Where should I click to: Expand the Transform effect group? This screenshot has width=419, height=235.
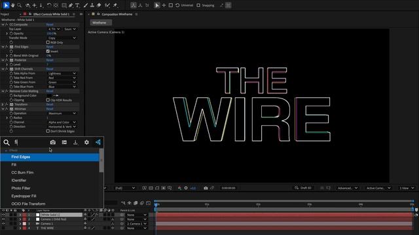3,104
